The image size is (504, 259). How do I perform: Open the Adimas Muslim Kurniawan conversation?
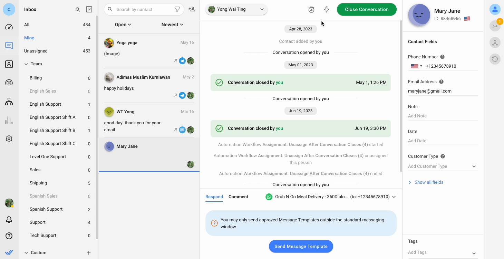(149, 86)
